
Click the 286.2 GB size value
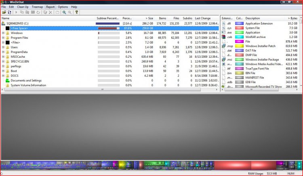[147, 23]
